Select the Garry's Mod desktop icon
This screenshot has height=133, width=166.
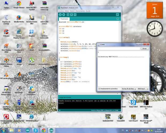[133, 104]
